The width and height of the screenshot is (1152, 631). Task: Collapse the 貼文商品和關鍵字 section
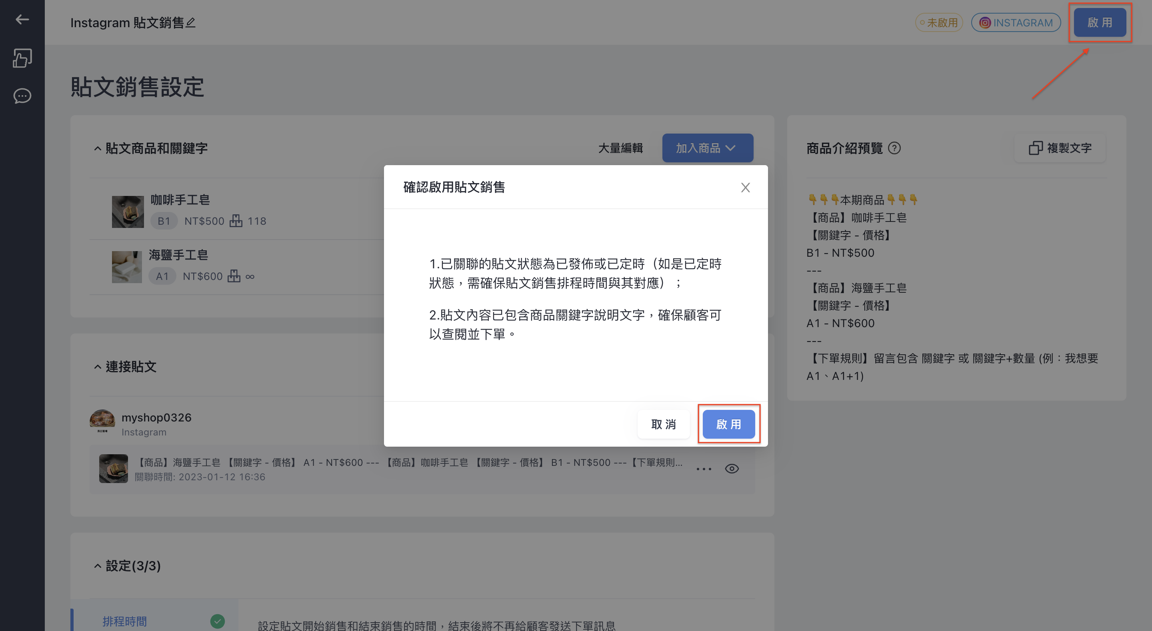pyautogui.click(x=98, y=148)
